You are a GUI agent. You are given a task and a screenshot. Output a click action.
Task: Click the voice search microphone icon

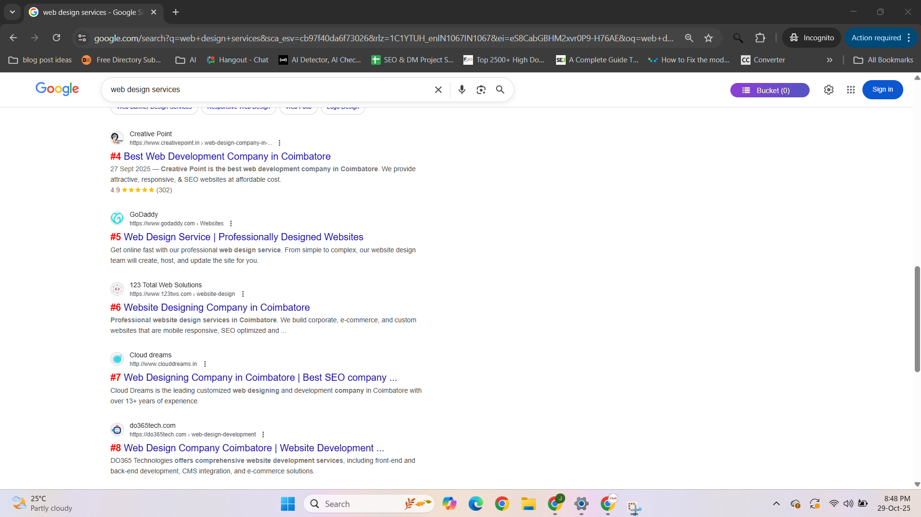(461, 90)
